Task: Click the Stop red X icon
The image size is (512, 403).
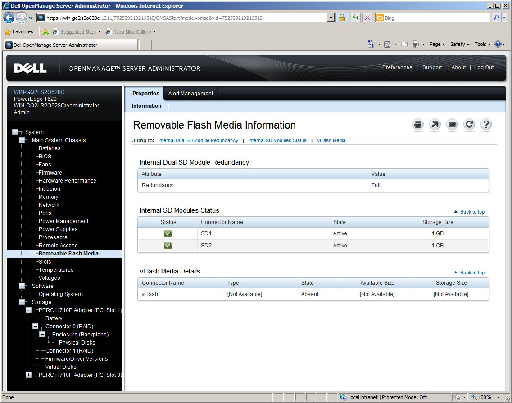Action: click(x=367, y=18)
